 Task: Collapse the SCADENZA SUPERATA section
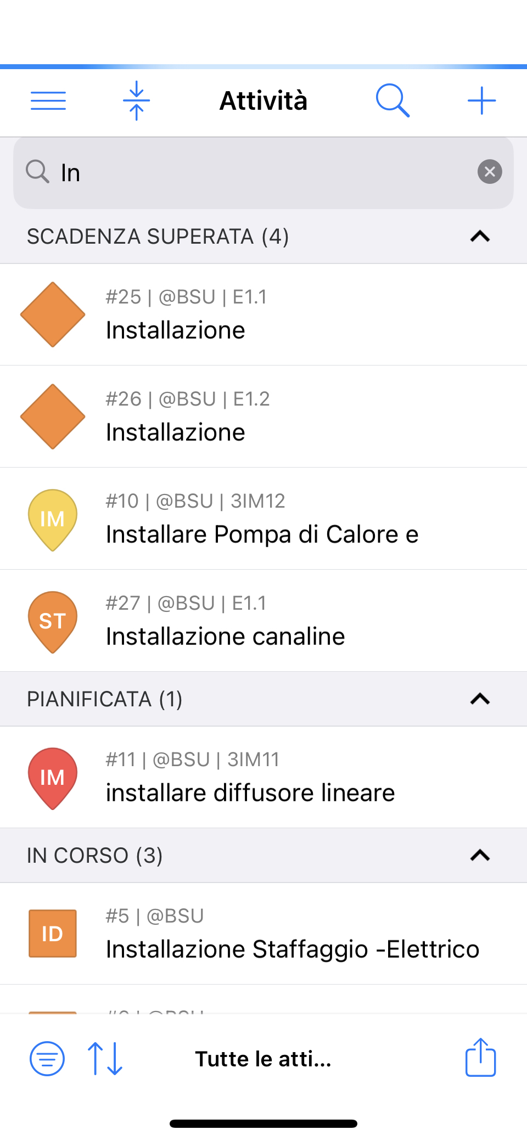pyautogui.click(x=480, y=237)
